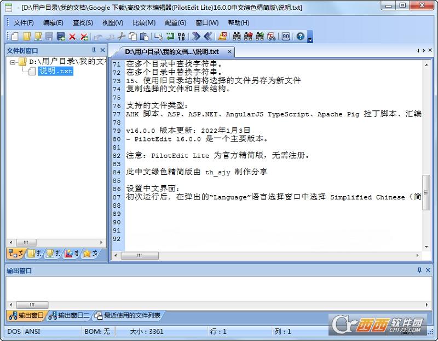Open the 编辑(E) menu
This screenshot has width=438, height=341.
coord(53,23)
